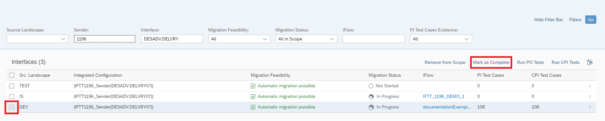Click the Go button

590,20
